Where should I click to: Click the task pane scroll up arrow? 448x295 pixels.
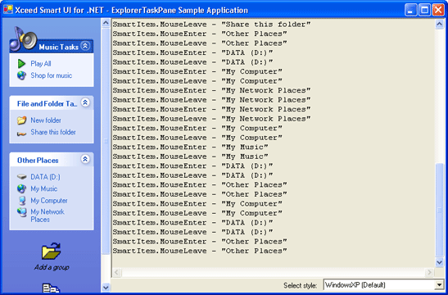click(x=106, y=23)
